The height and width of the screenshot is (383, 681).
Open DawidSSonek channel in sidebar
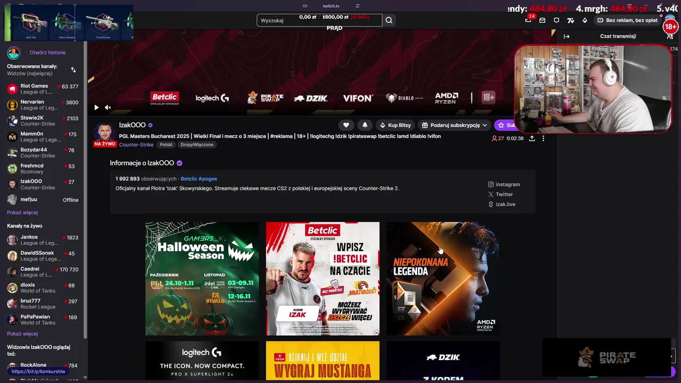click(43, 256)
